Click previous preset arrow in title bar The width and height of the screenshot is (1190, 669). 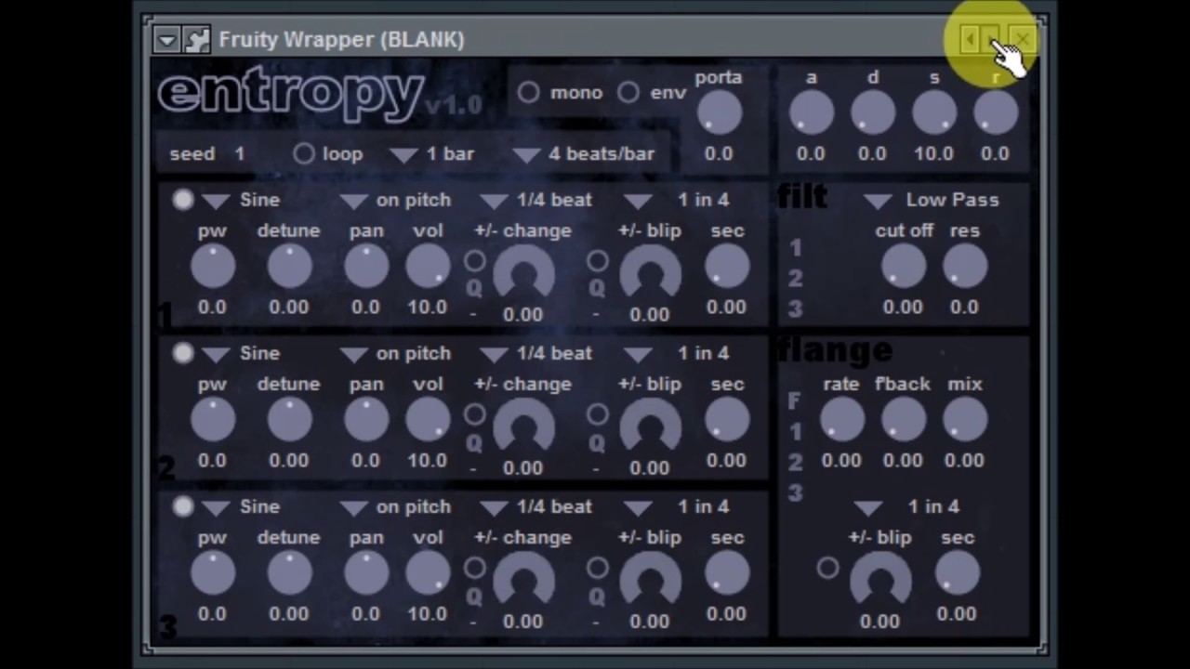(970, 40)
